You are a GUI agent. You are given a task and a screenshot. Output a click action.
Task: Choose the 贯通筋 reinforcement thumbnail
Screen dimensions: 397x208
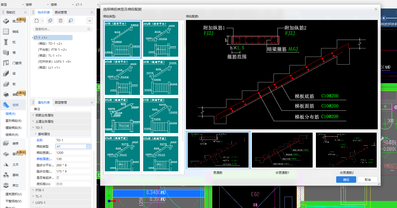click(218, 150)
